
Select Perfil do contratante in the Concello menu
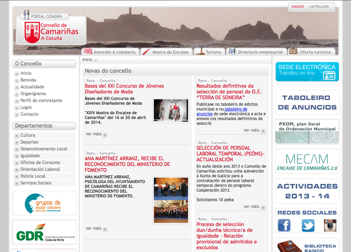coord(41,101)
